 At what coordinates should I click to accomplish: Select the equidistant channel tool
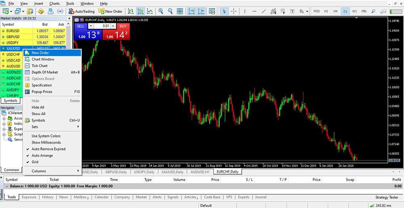point(274,11)
